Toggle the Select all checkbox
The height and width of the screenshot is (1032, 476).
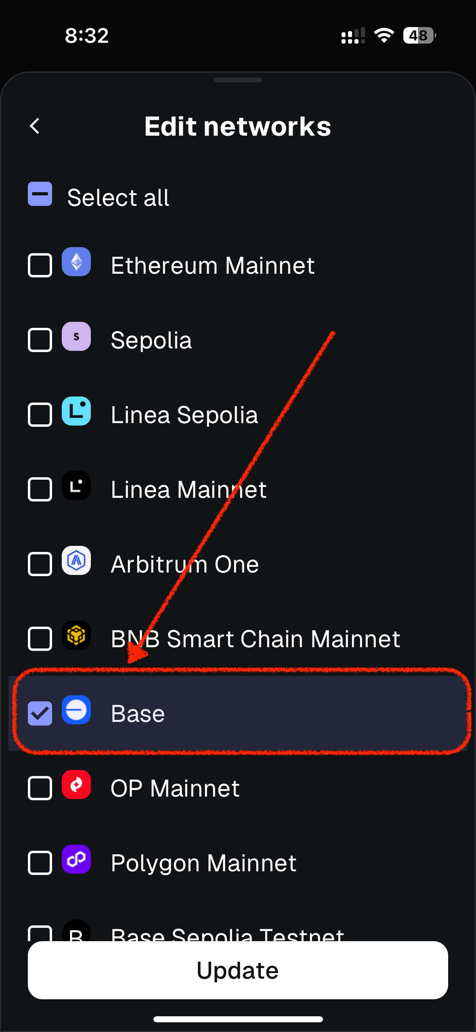click(x=40, y=194)
